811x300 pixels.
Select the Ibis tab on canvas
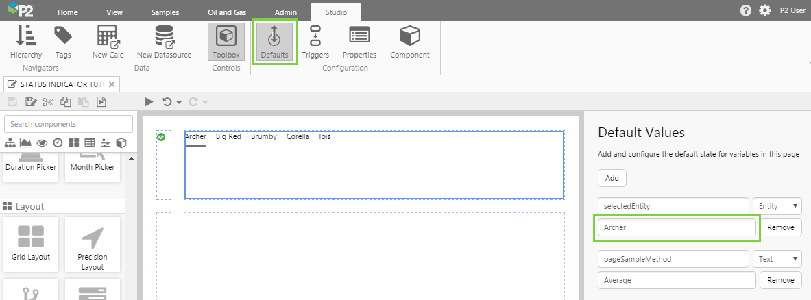pyautogui.click(x=325, y=137)
